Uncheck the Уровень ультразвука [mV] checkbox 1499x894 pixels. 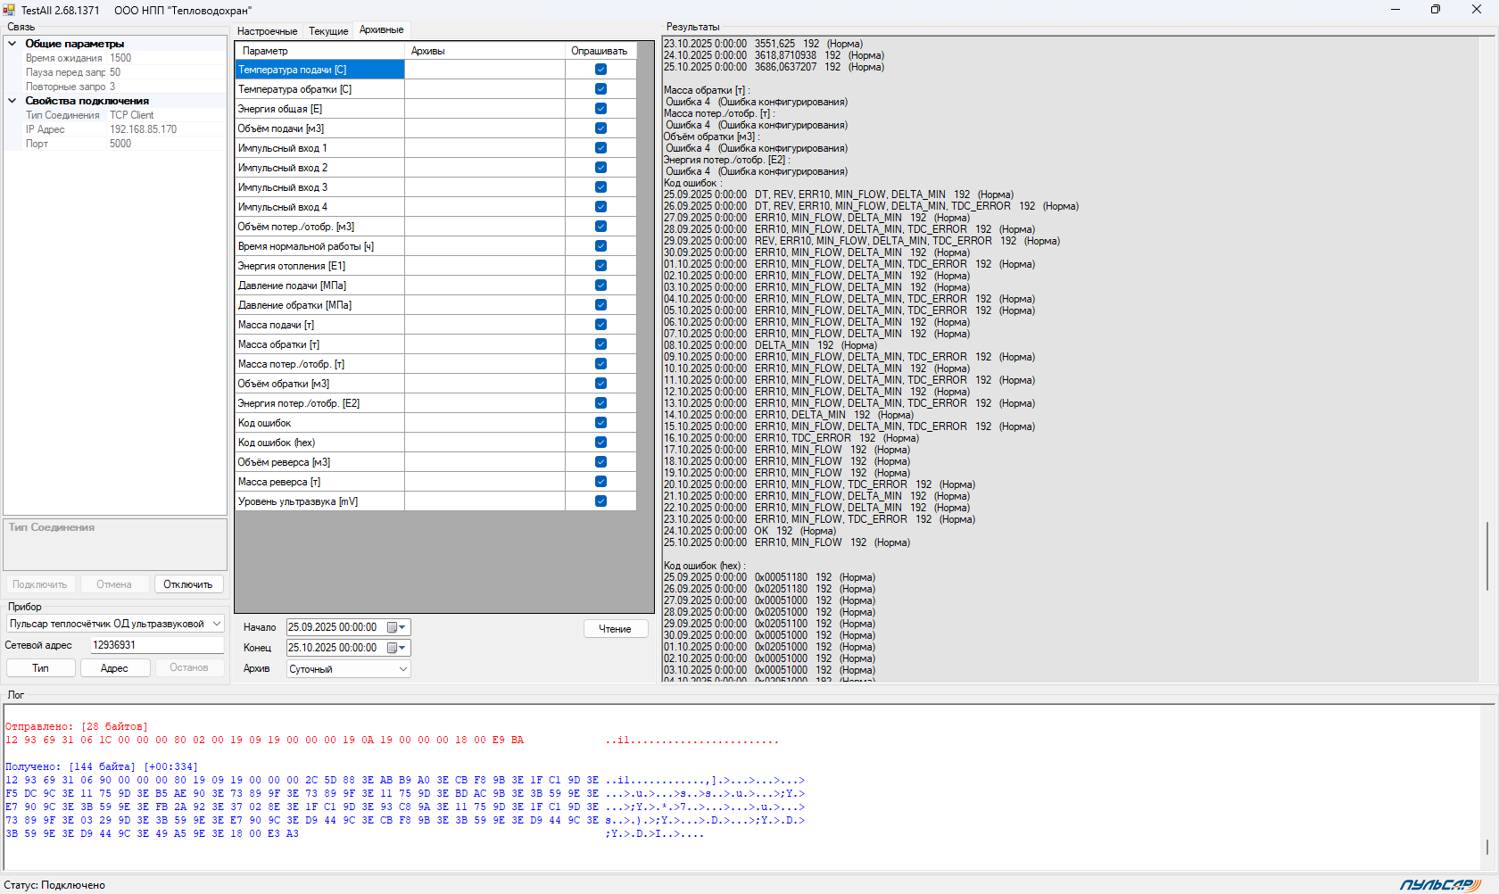[x=600, y=501]
